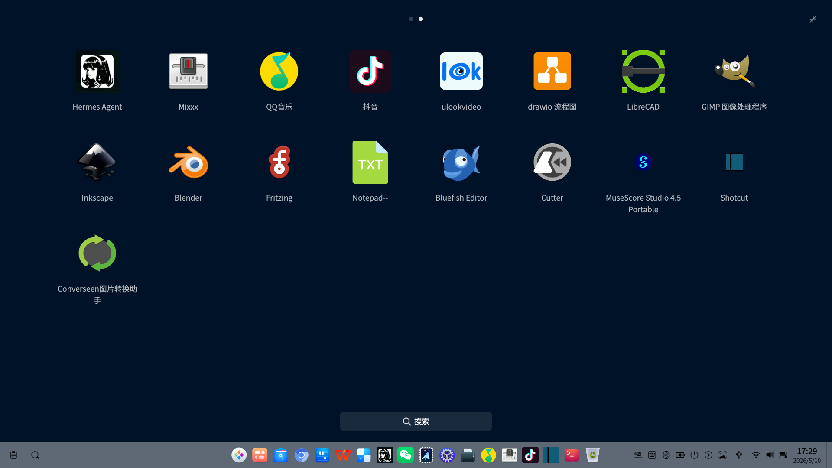Open the quick settings toggles tray icon
Screen dimensions: 832x468
(x=783, y=455)
